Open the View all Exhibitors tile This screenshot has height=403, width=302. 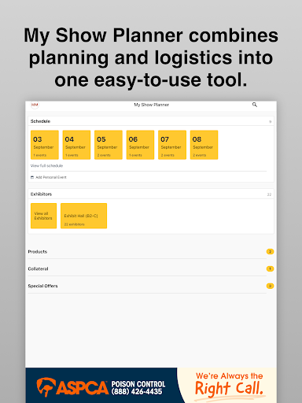[43, 216]
